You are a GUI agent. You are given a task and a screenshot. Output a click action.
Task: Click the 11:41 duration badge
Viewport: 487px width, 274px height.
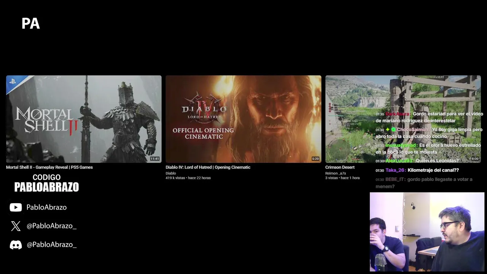(154, 159)
